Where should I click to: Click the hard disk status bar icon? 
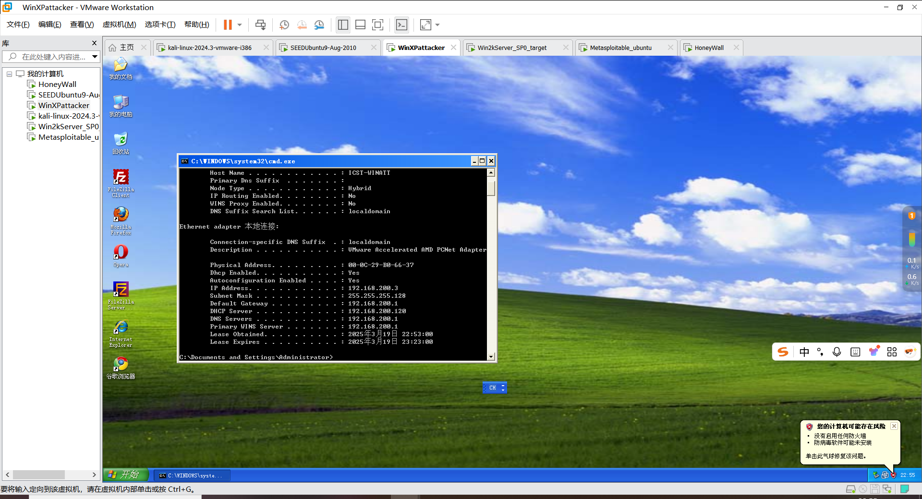coord(850,489)
